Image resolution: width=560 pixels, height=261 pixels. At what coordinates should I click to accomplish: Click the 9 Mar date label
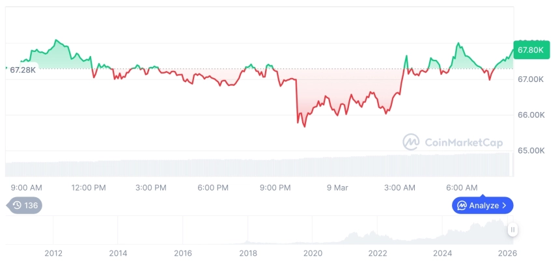(337, 188)
